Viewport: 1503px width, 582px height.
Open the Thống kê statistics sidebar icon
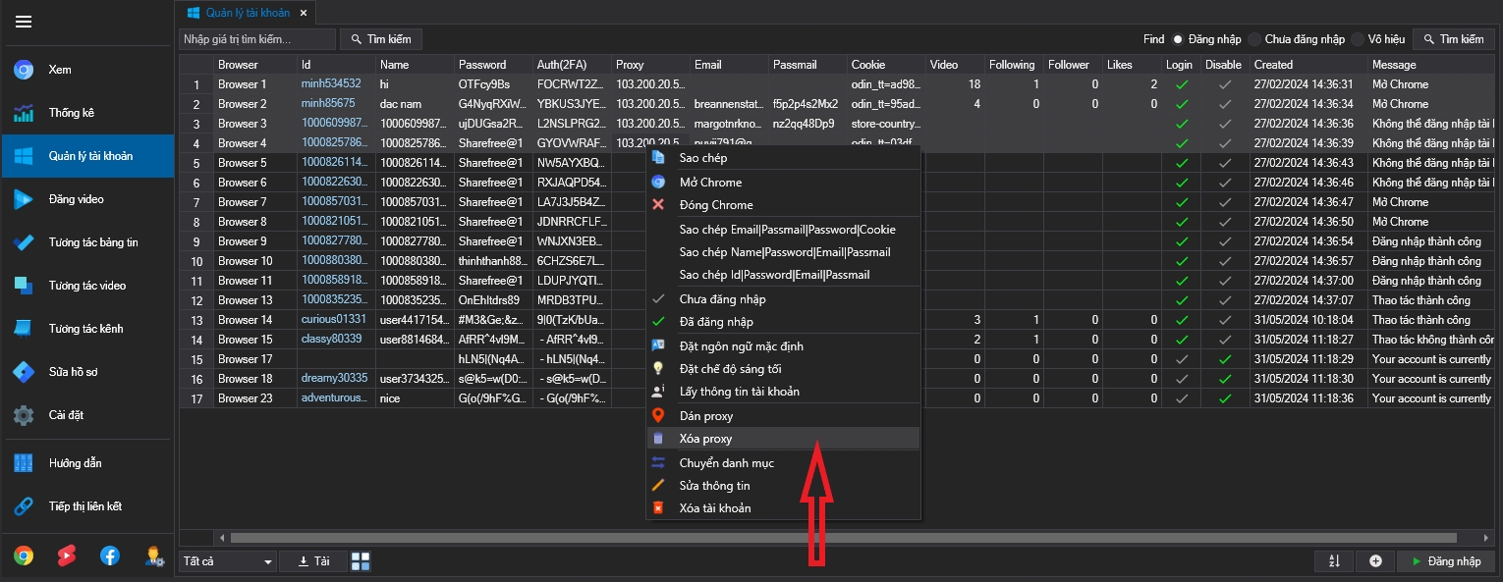coord(24,113)
